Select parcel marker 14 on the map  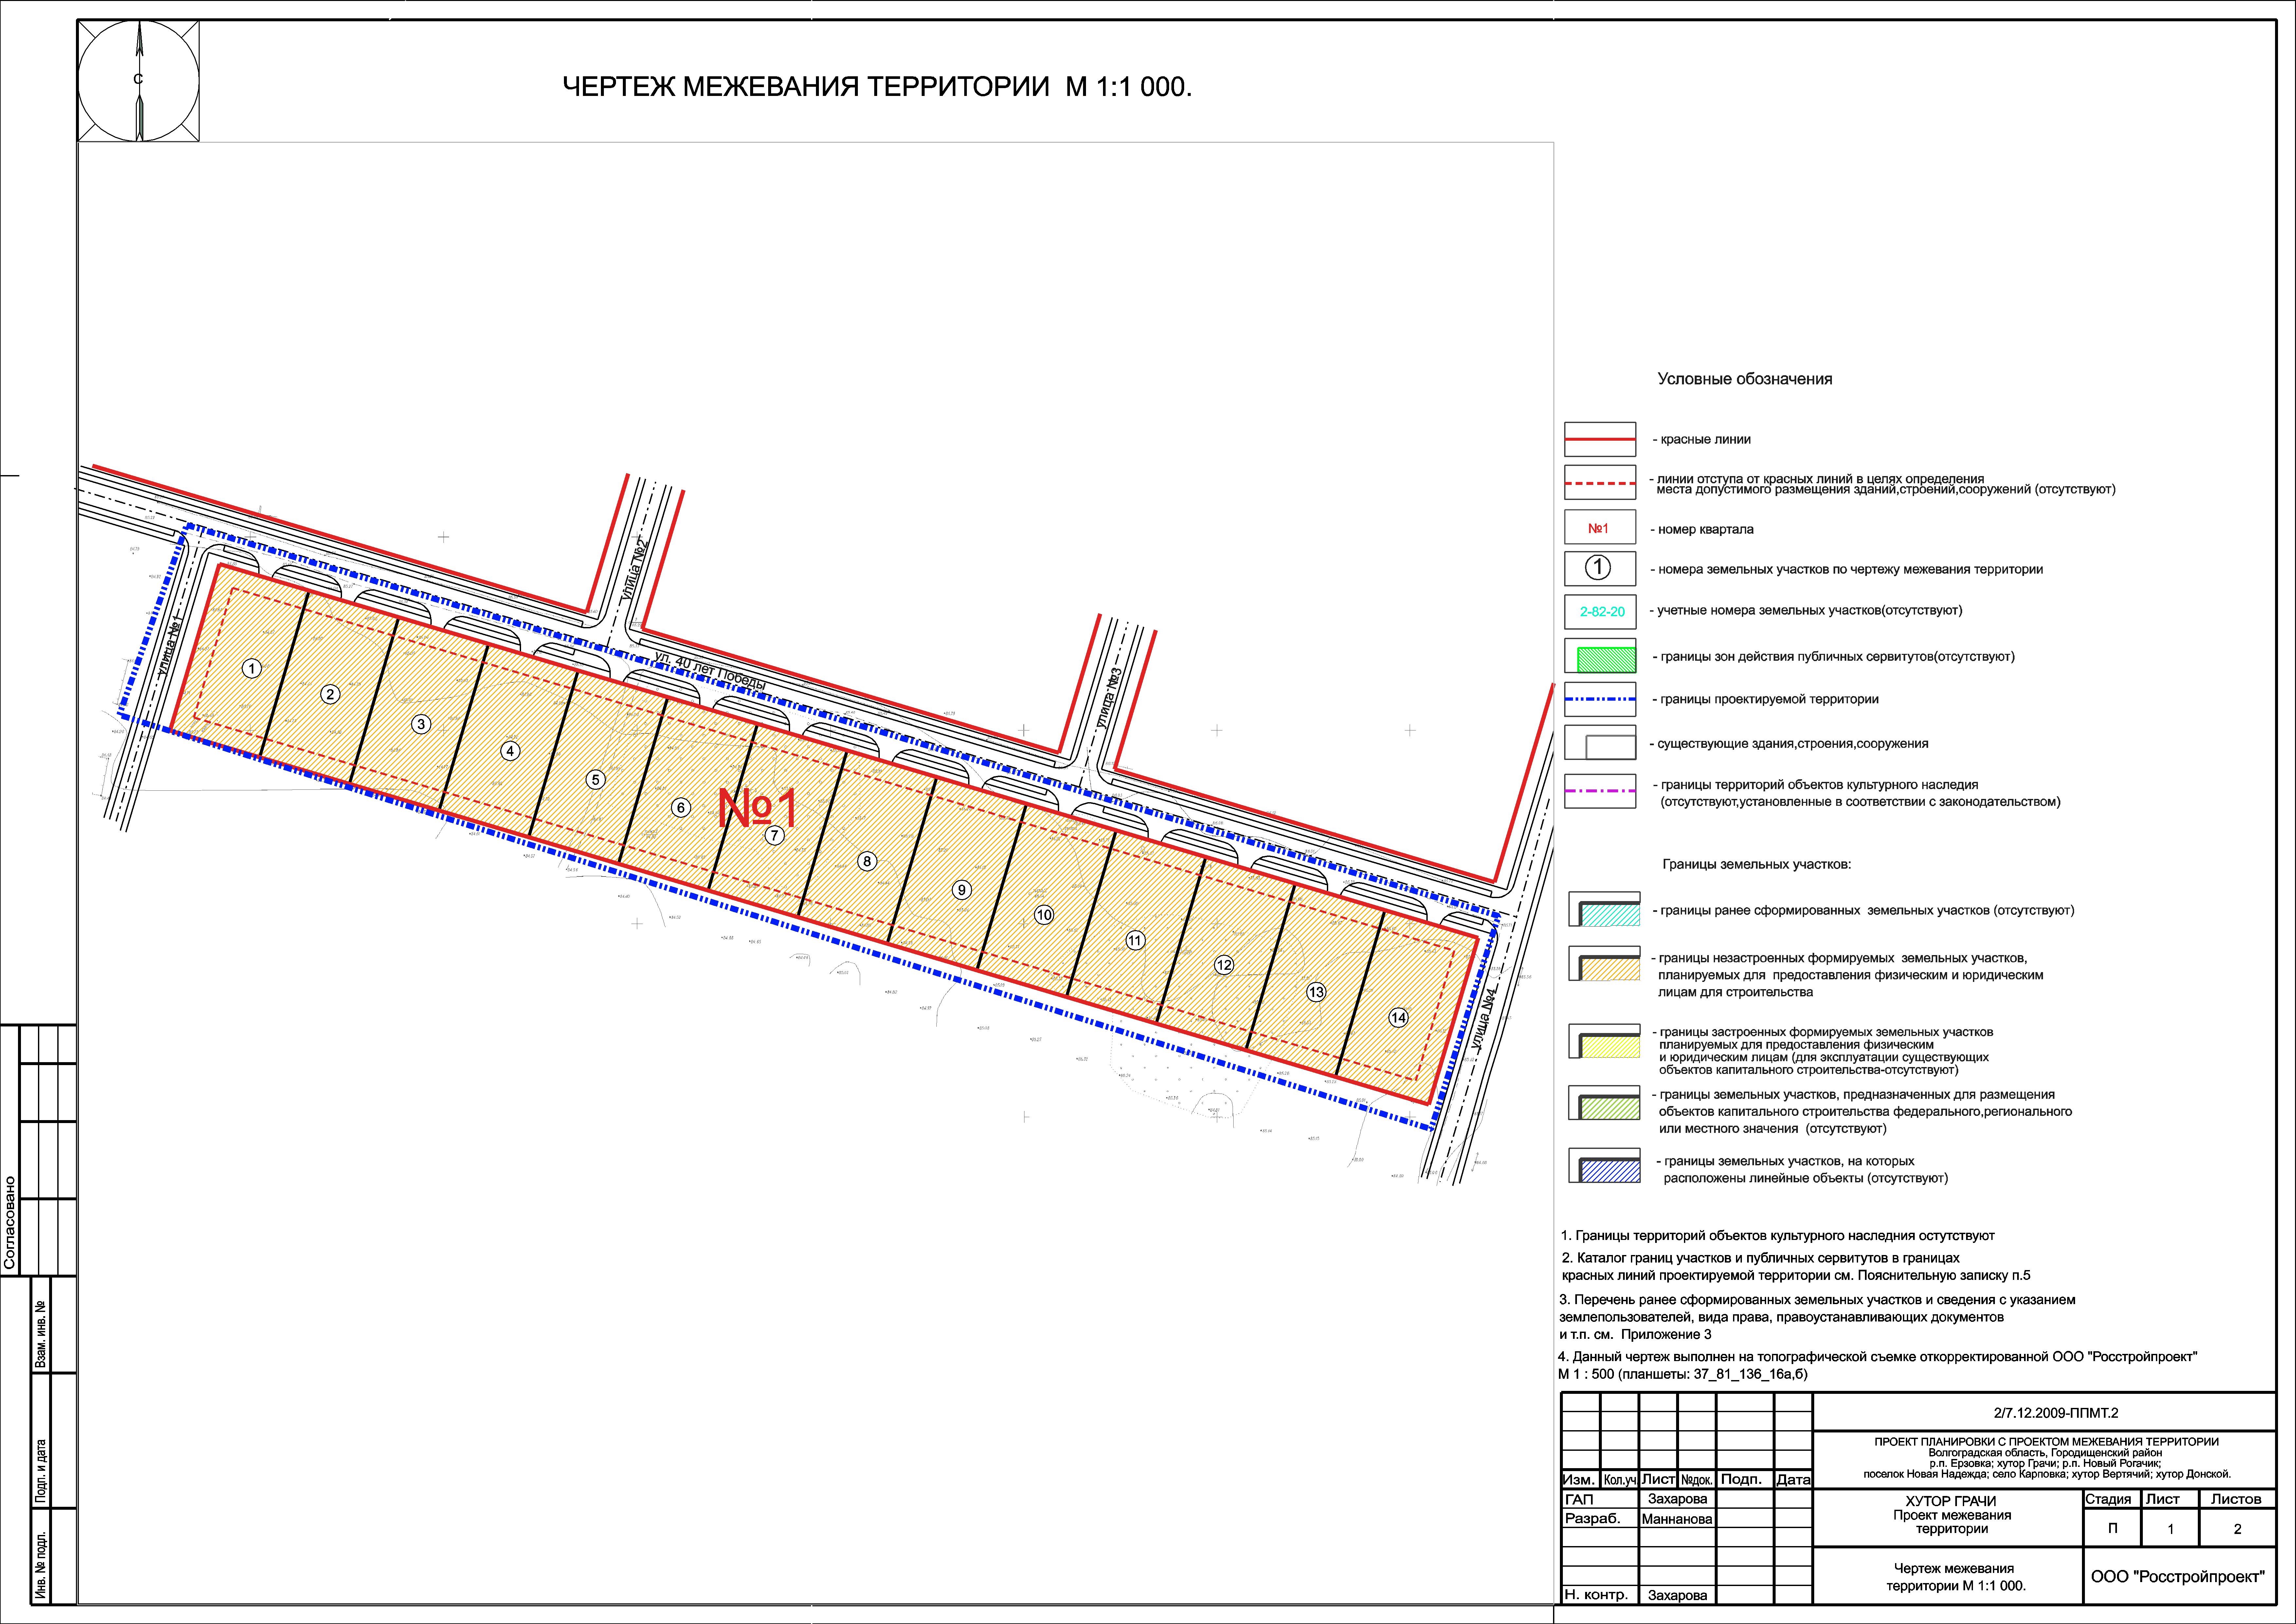tap(1398, 1018)
